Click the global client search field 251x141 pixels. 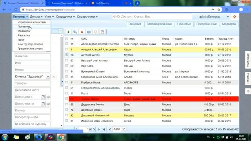click(x=152, y=16)
